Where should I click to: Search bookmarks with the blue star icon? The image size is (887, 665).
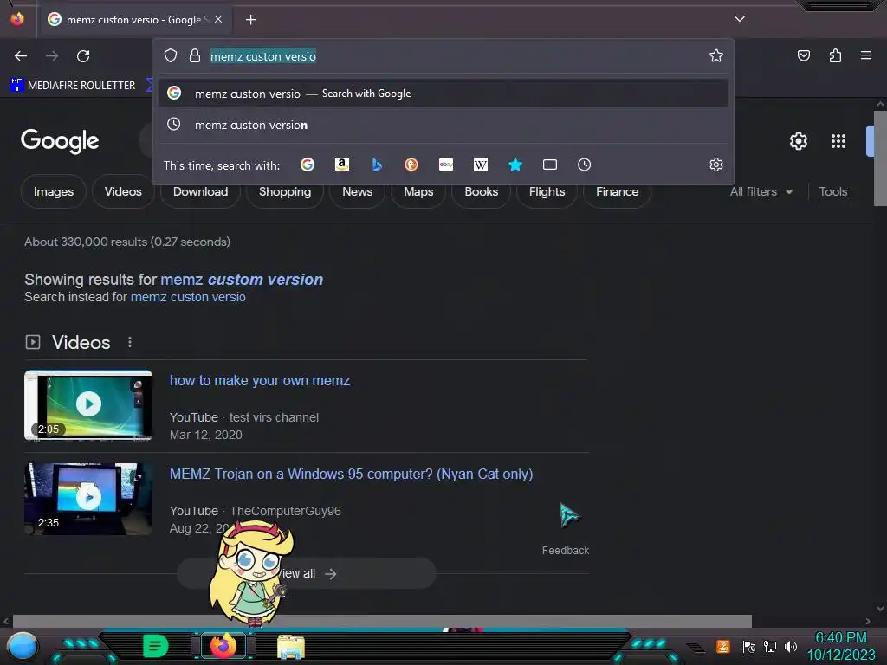click(515, 165)
